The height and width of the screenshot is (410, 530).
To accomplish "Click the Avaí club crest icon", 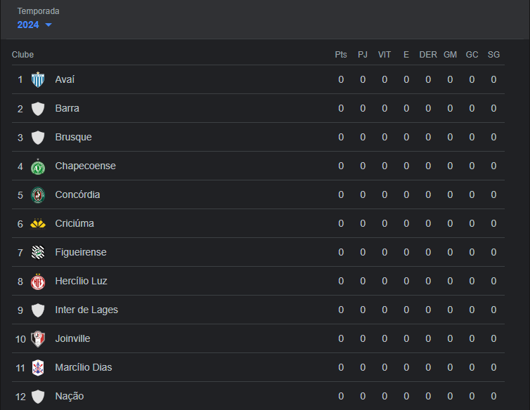I will pyautogui.click(x=38, y=80).
